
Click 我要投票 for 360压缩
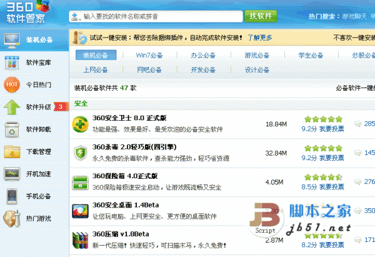[x=332, y=244]
